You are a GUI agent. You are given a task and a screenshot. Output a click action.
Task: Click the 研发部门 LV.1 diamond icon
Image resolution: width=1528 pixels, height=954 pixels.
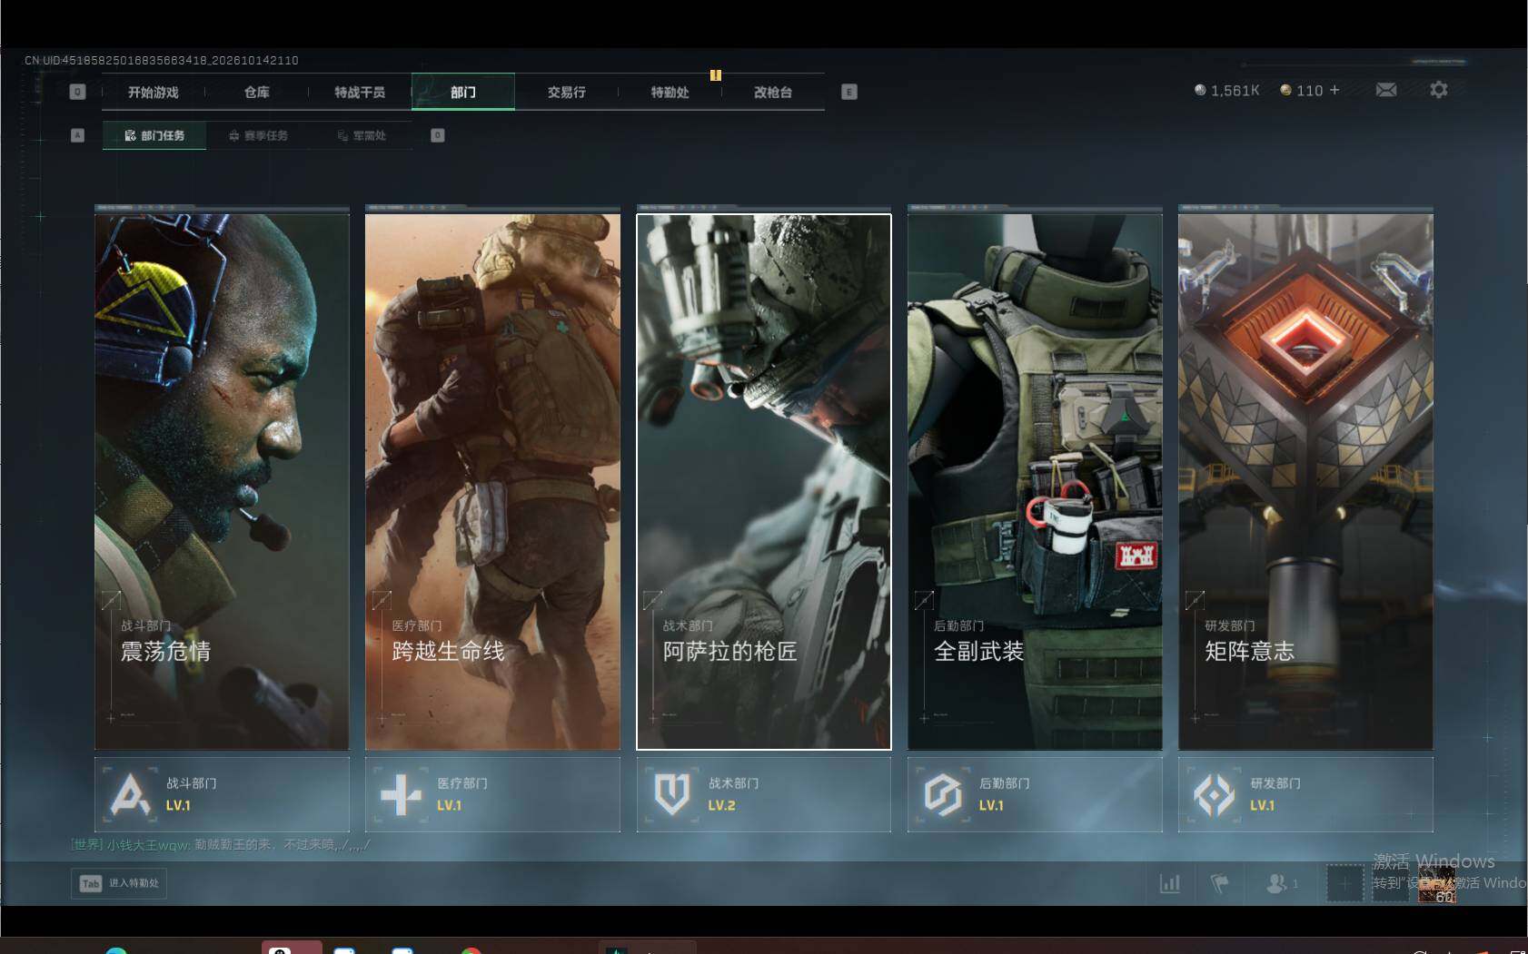coord(1214,794)
